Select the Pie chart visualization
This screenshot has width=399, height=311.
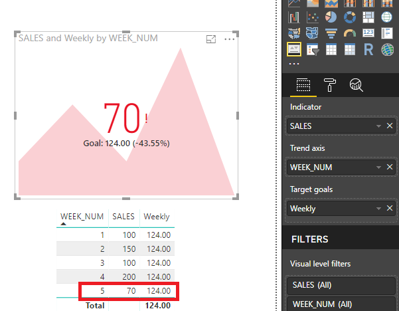pyautogui.click(x=331, y=17)
